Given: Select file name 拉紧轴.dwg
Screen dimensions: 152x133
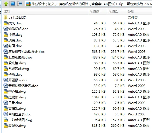Looking at the screenshot, I should [x=17, y=97].
